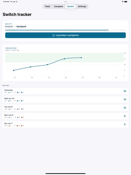Viewport: 131px width, 175px height.
Task: Click the Daily logs section label
Action: (x=5, y=85)
